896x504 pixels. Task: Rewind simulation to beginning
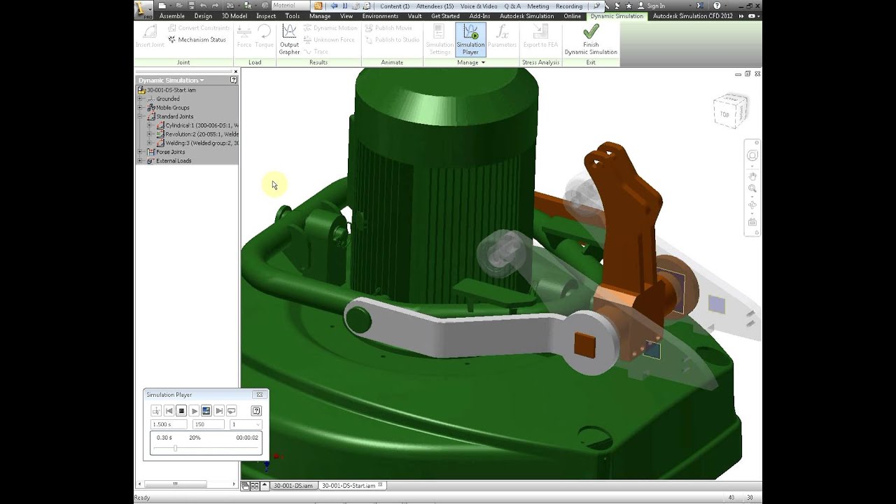169,411
